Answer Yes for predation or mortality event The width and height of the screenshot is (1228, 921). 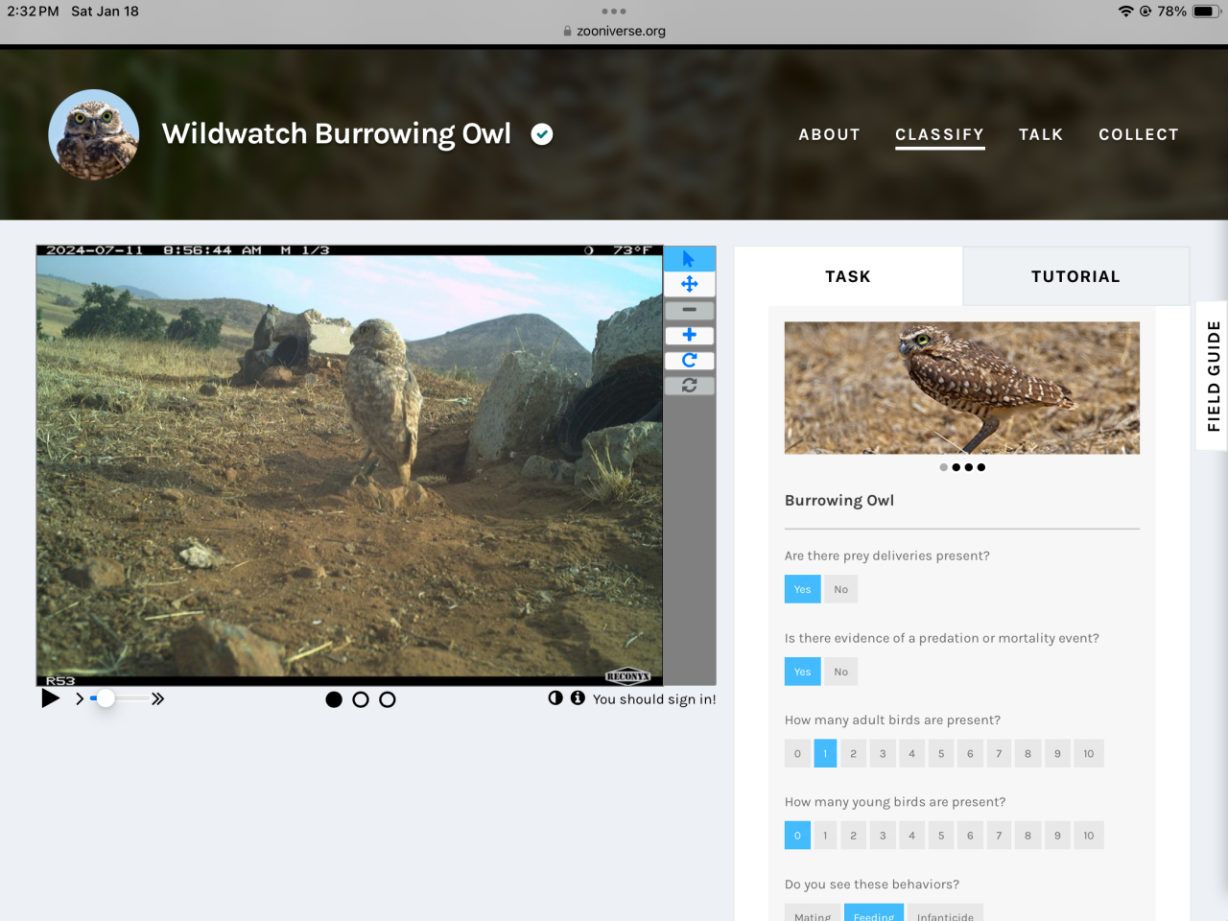(x=802, y=672)
